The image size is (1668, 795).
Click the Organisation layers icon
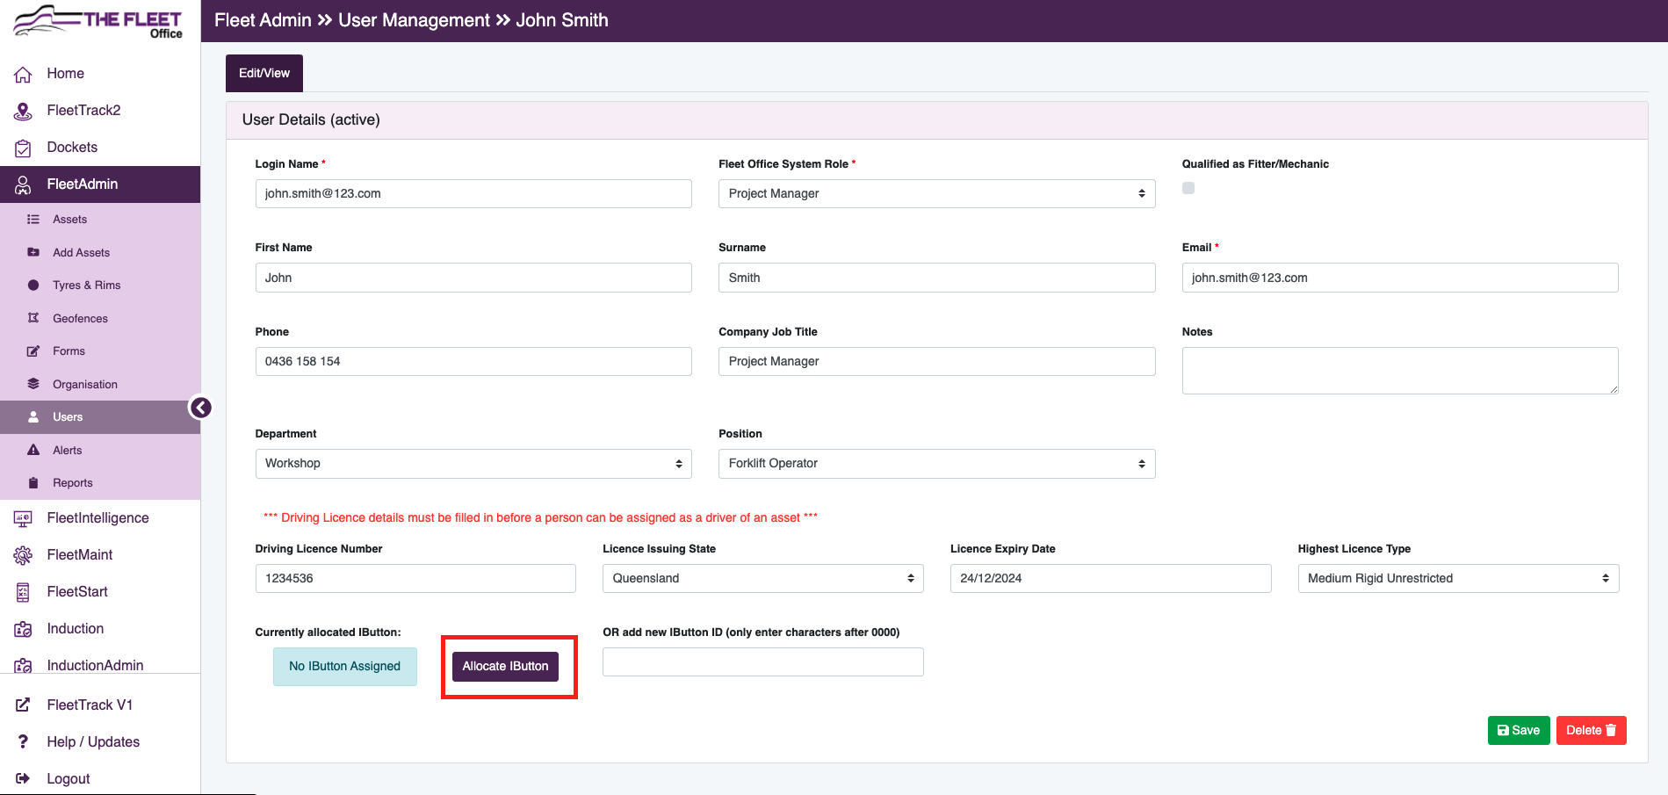pos(33,384)
